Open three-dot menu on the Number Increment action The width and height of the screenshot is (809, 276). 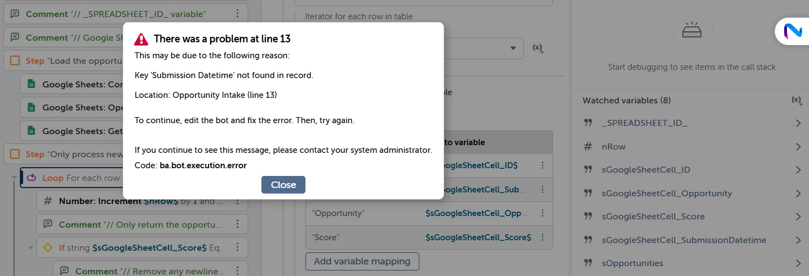click(x=237, y=201)
